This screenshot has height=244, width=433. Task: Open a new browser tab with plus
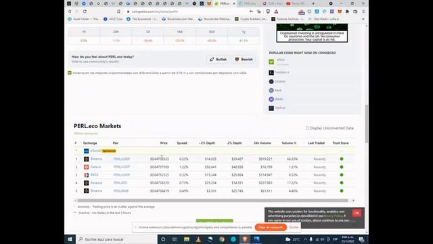point(313,3)
